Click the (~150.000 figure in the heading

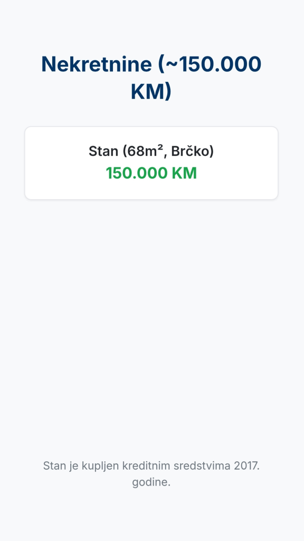[210, 64]
